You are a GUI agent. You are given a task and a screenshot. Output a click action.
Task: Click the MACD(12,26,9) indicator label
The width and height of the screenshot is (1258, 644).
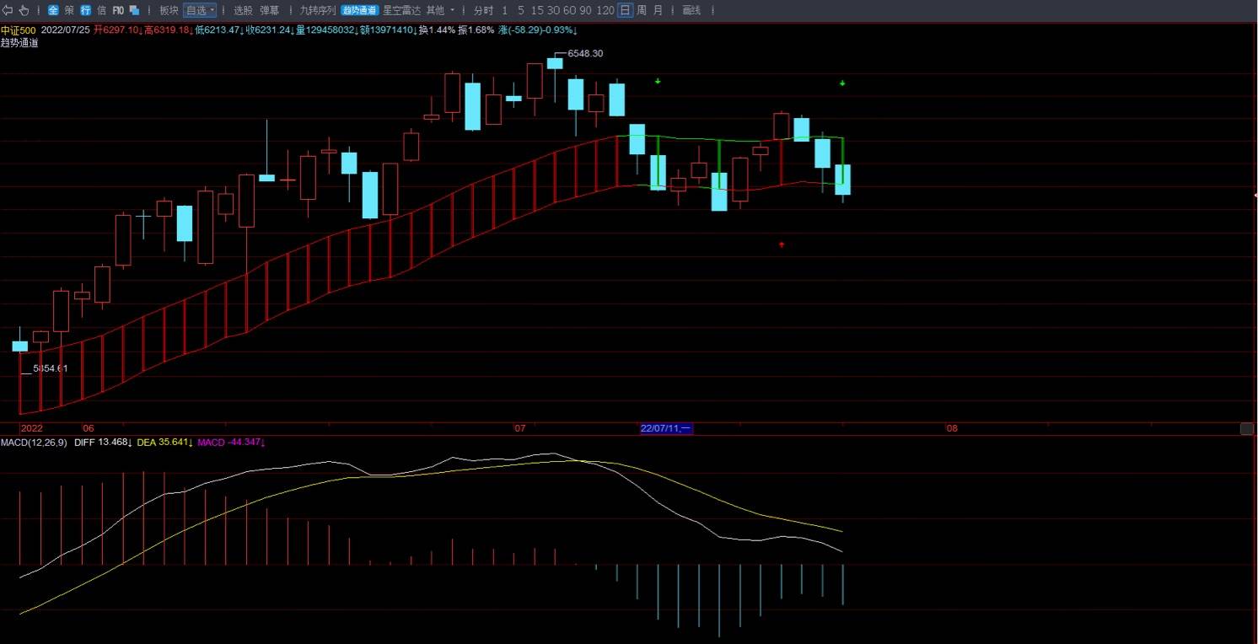point(34,442)
